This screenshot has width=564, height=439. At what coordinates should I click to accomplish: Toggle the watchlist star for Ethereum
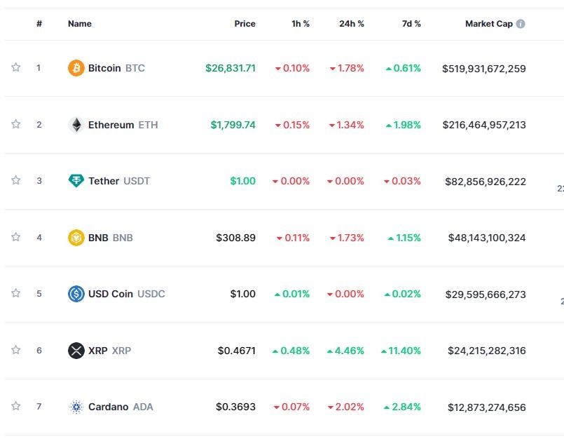15,124
